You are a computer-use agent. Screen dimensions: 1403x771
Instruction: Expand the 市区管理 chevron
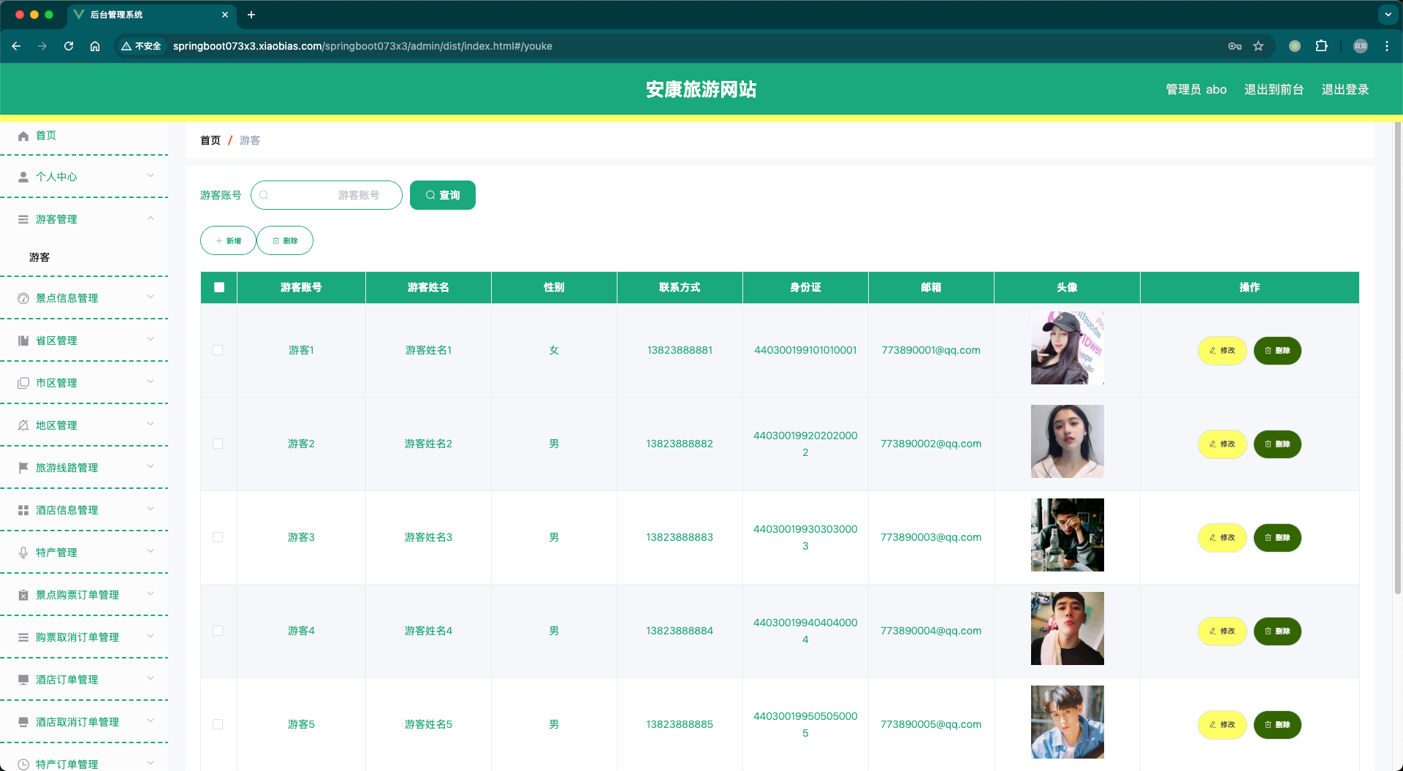click(x=151, y=381)
